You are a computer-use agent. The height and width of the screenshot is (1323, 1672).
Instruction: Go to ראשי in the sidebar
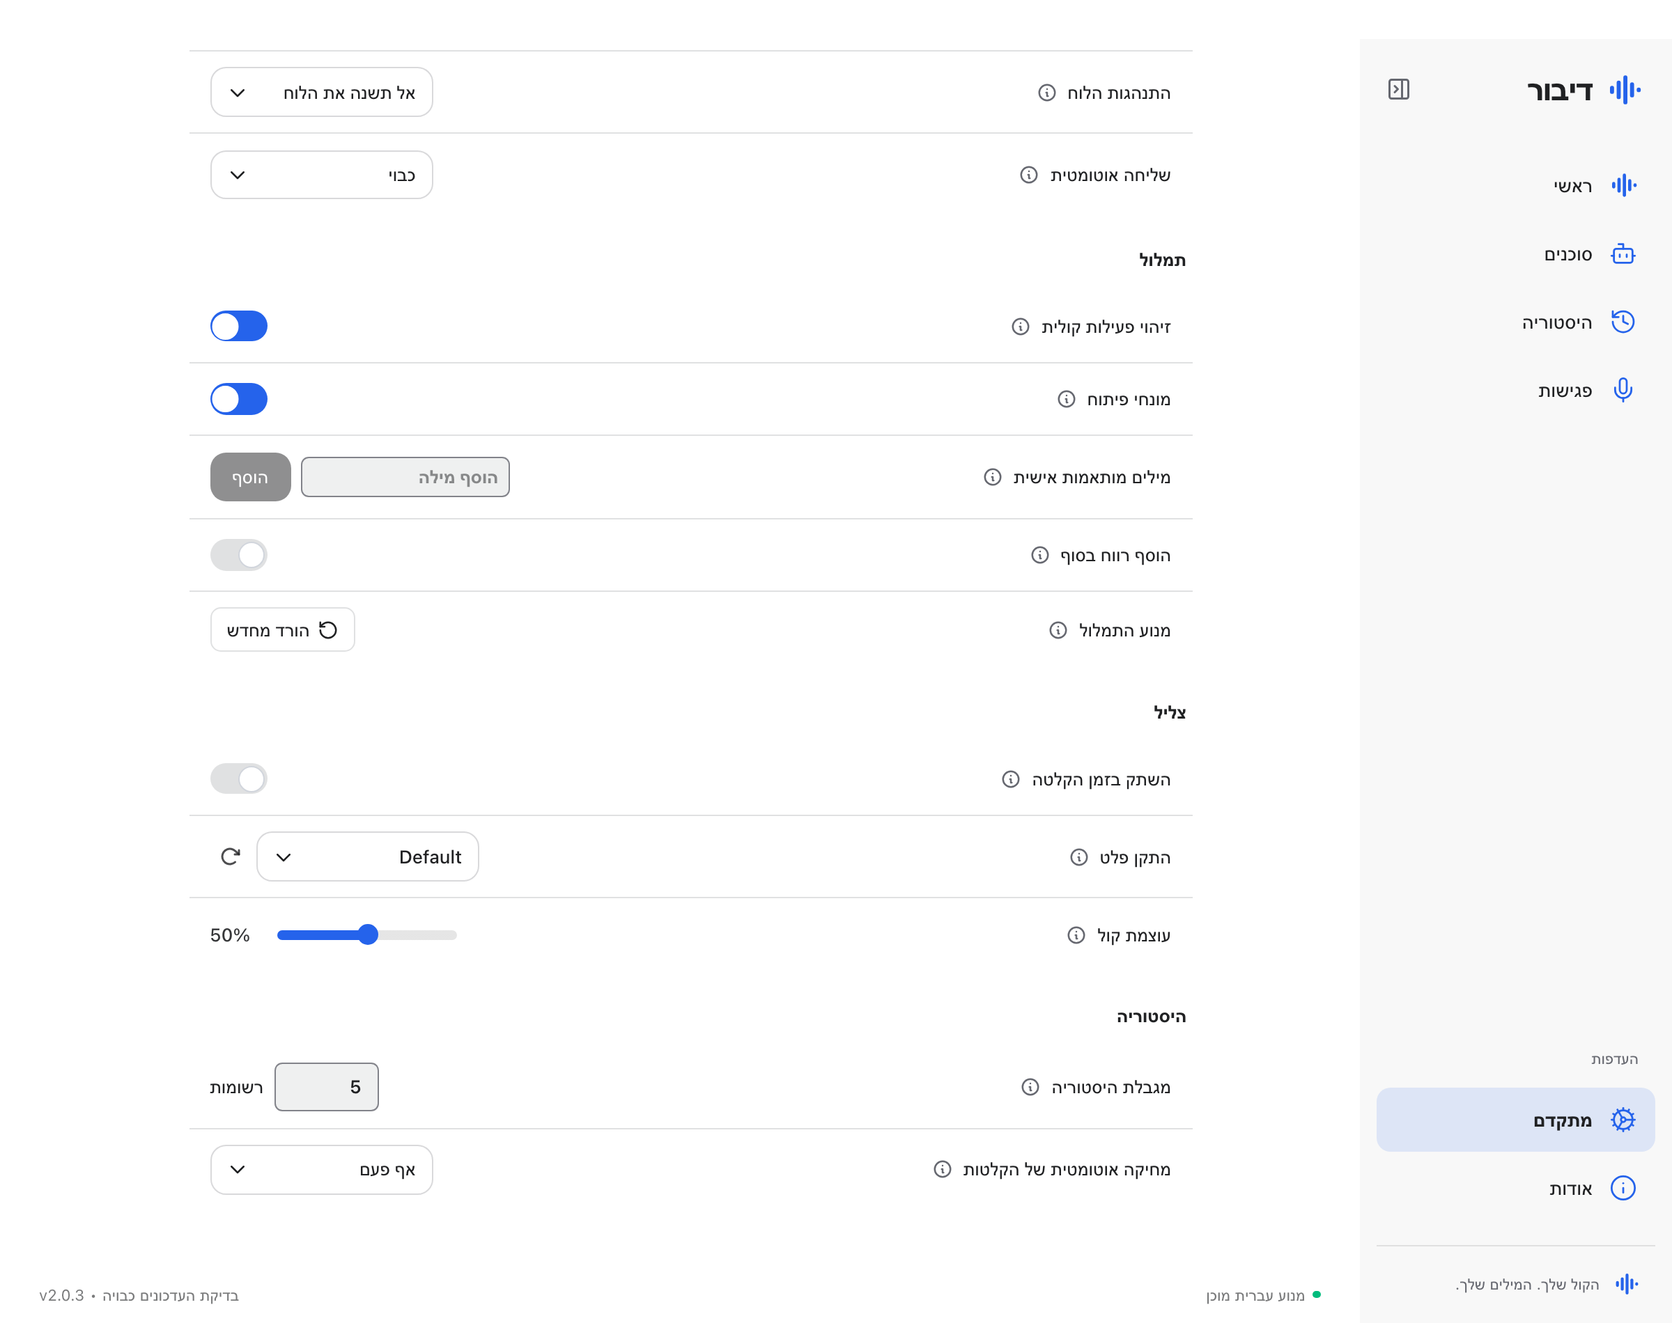pyautogui.click(x=1515, y=186)
